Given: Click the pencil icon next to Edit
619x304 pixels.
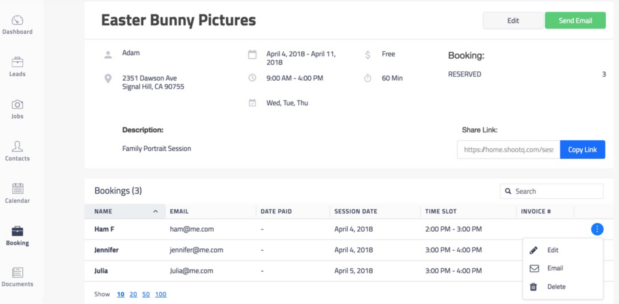Looking at the screenshot, I should 533,250.
